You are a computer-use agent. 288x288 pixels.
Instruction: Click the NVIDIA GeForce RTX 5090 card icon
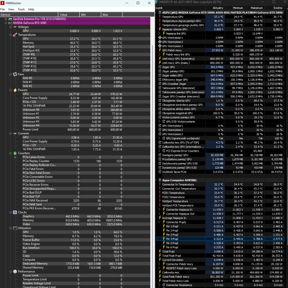10,23
